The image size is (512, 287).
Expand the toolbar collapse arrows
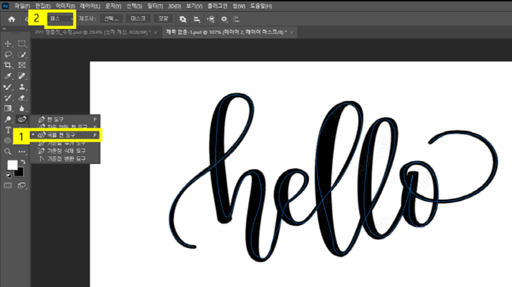click(4, 29)
